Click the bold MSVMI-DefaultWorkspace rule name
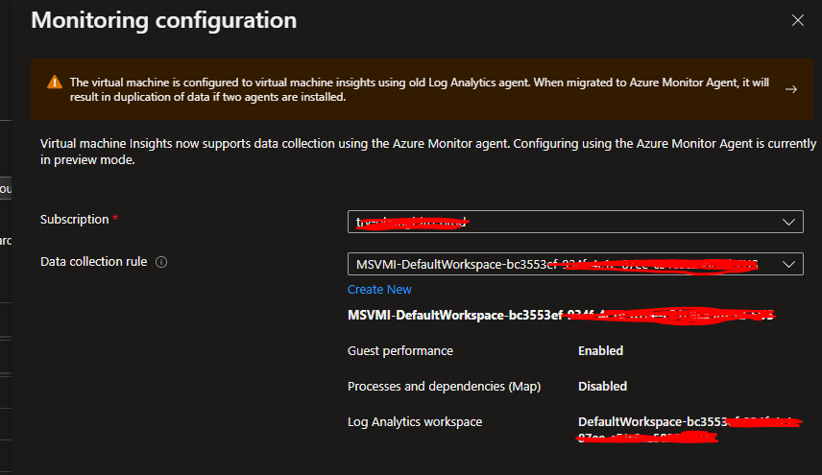 tap(561, 316)
